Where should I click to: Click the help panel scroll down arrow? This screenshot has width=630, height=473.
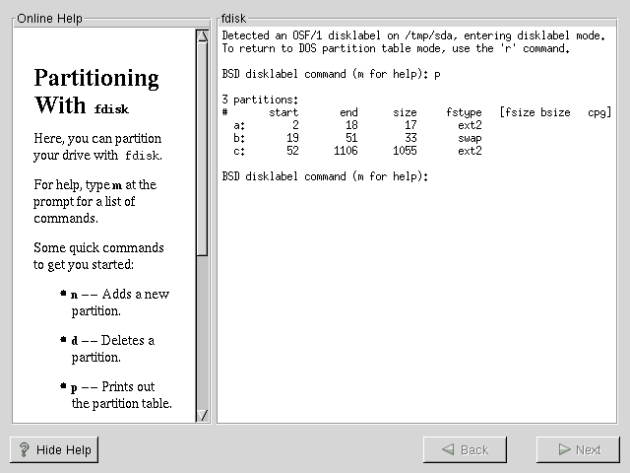(x=203, y=415)
